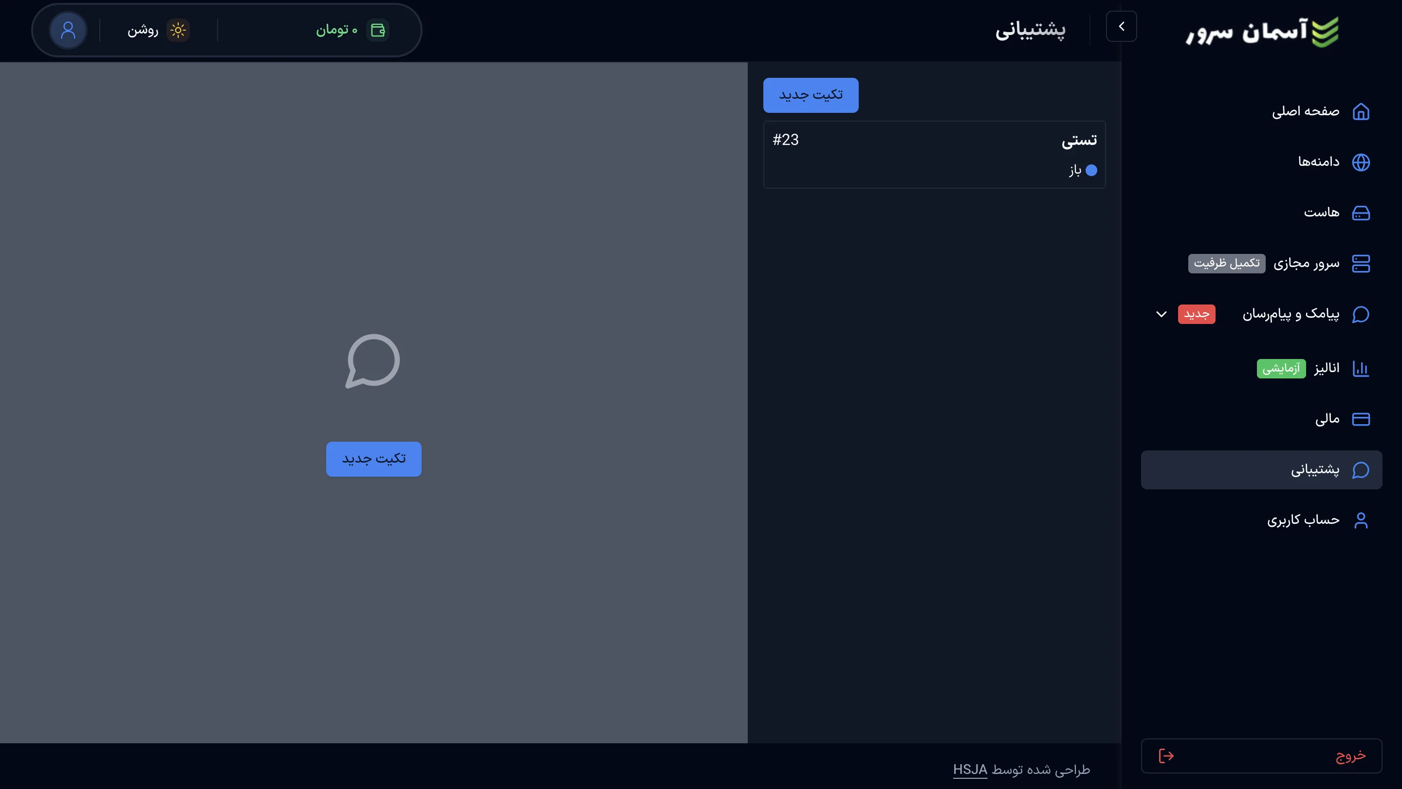This screenshot has width=1402, height=789.
Task: Expand the پیامک و پیام‌رسان submenu chevron
Action: 1161,314
